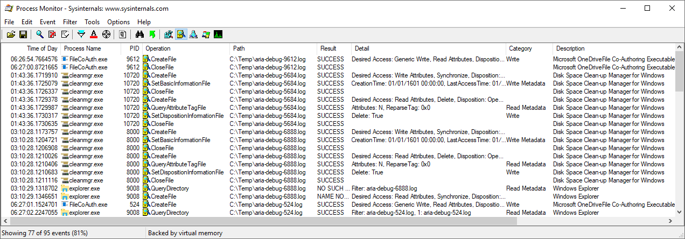685x239 pixels.
Task: Open the Filter menu
Action: pos(70,22)
